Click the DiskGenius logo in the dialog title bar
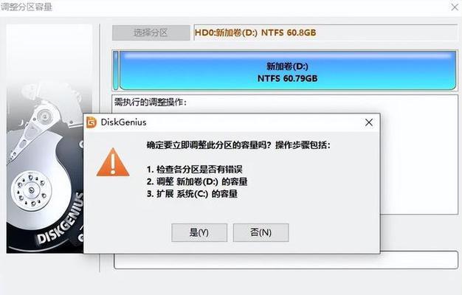462x295 pixels. point(92,122)
